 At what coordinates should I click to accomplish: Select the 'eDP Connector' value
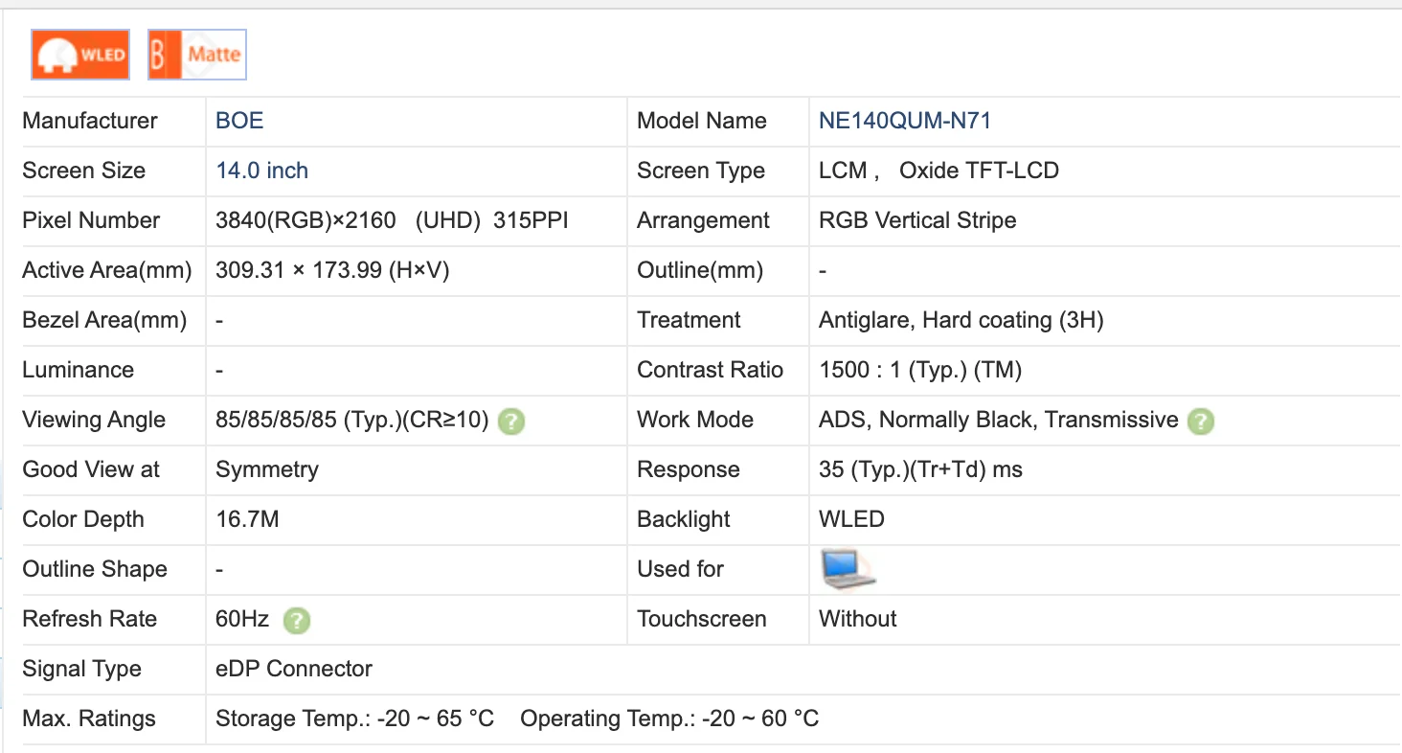[x=294, y=669]
